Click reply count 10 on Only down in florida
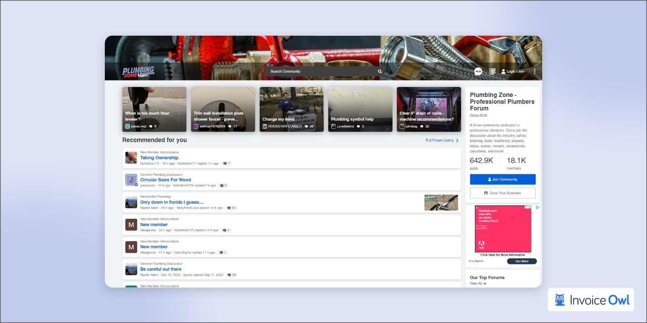 232,208
